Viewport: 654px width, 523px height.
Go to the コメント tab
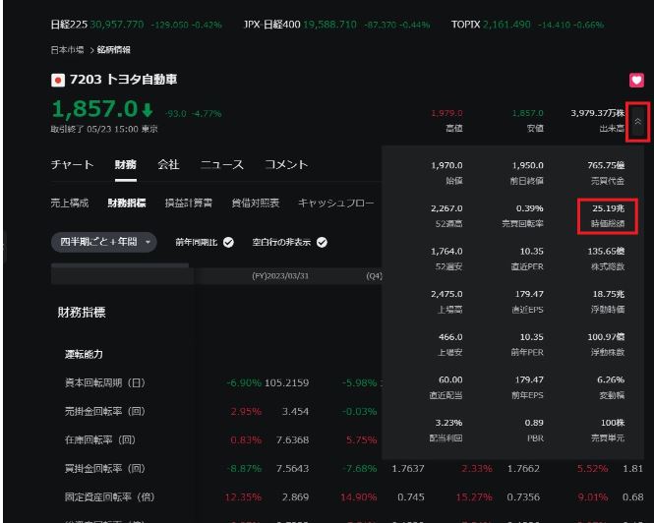[286, 165]
